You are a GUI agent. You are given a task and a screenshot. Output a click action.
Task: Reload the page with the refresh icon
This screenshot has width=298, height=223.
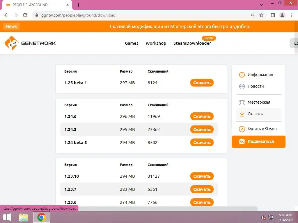coord(25,15)
